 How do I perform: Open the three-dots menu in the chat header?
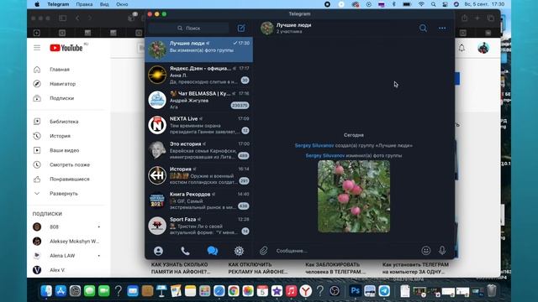[x=442, y=28]
